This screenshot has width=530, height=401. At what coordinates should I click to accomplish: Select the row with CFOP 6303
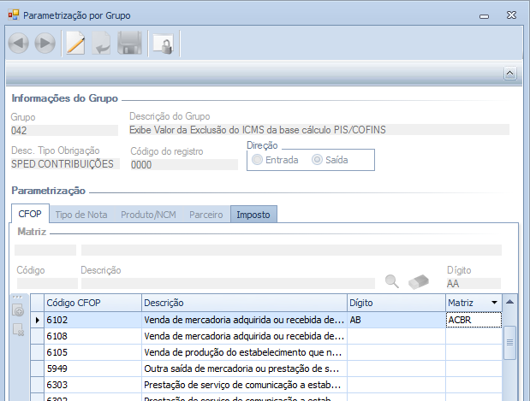(266, 385)
